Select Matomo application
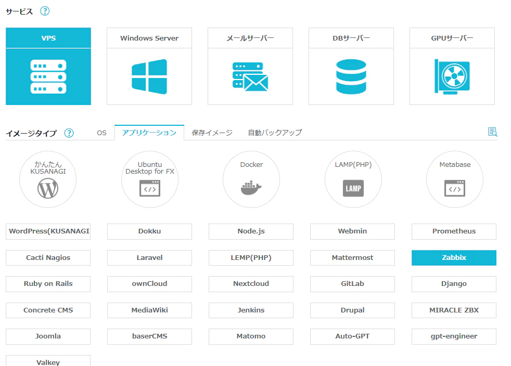The width and height of the screenshot is (511, 366). 251,336
